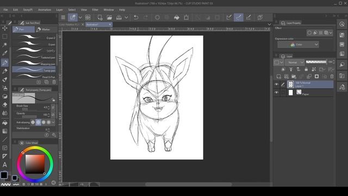Click the Undo arrow in the command bar
The image size is (348, 196).
[x=136, y=17]
